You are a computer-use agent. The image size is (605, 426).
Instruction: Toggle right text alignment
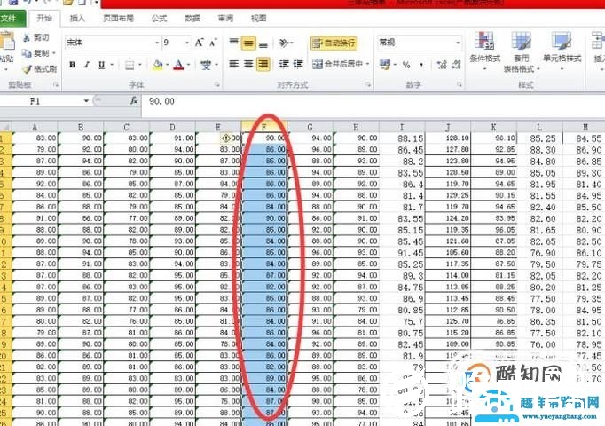tap(263, 64)
